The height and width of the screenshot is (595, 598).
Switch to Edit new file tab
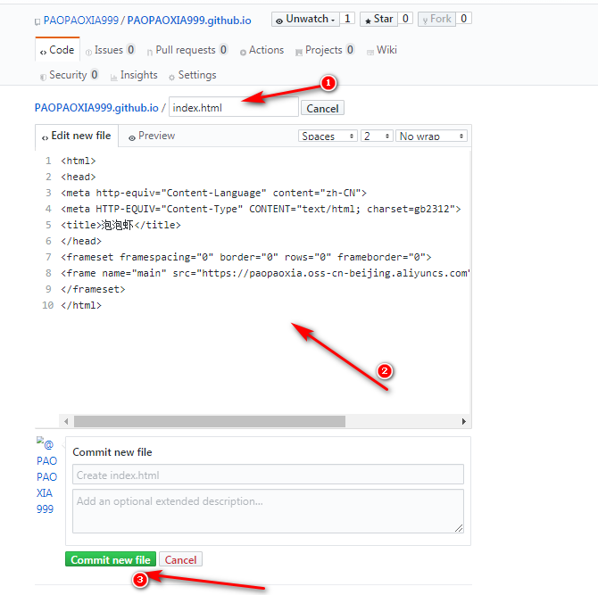tap(76, 136)
